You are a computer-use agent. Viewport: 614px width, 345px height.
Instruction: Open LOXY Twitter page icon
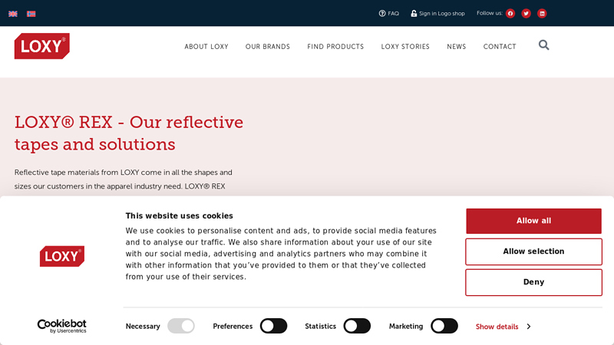coord(526,13)
